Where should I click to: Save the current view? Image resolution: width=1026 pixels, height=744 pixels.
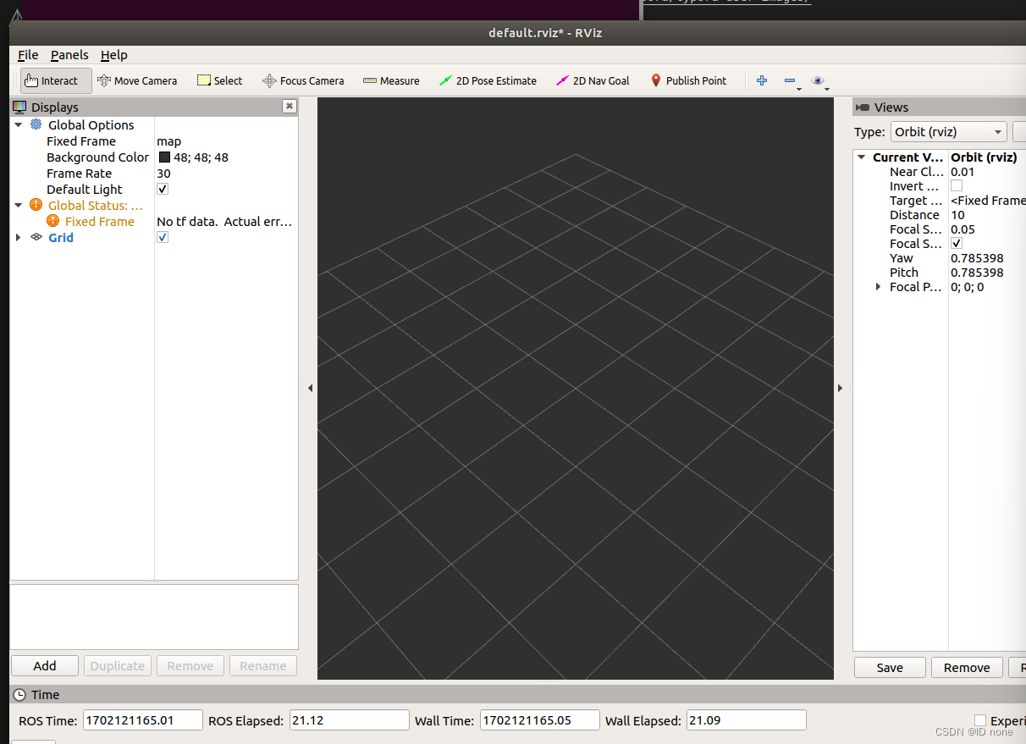[x=889, y=668]
